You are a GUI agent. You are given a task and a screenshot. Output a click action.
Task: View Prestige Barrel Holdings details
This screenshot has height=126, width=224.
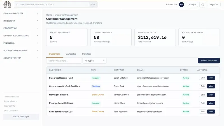click(x=211, y=103)
